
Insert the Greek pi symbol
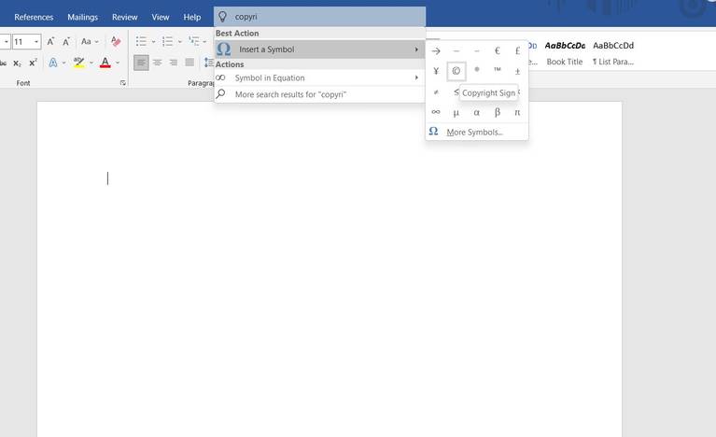(517, 112)
